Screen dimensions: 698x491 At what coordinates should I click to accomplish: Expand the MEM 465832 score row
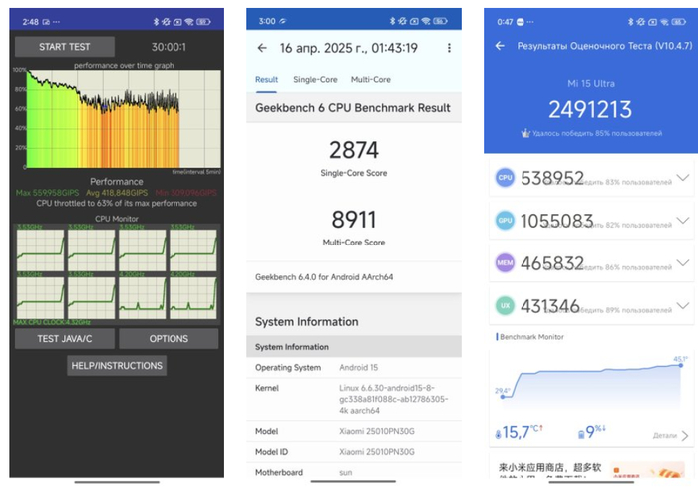[682, 262]
